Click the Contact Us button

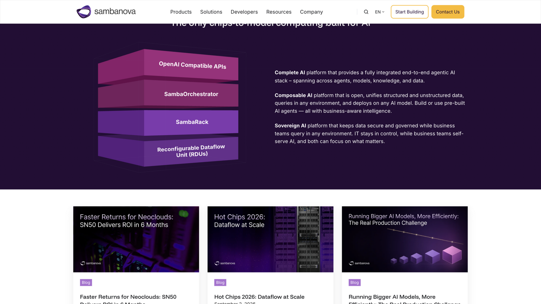447,12
